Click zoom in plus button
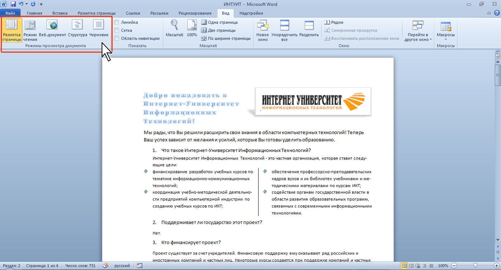The height and width of the screenshot is (270, 501). coord(496,266)
